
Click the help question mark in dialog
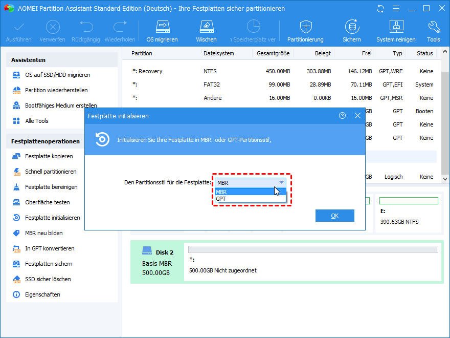click(x=342, y=116)
